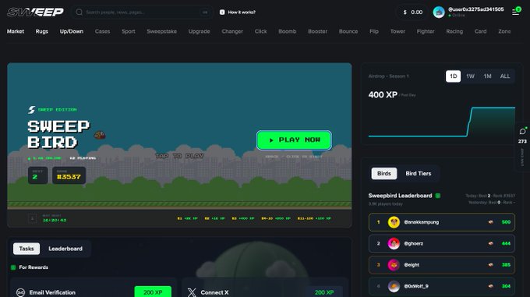
Task: Click the bird icon in @0xWolf_9's row
Action: click(x=491, y=286)
